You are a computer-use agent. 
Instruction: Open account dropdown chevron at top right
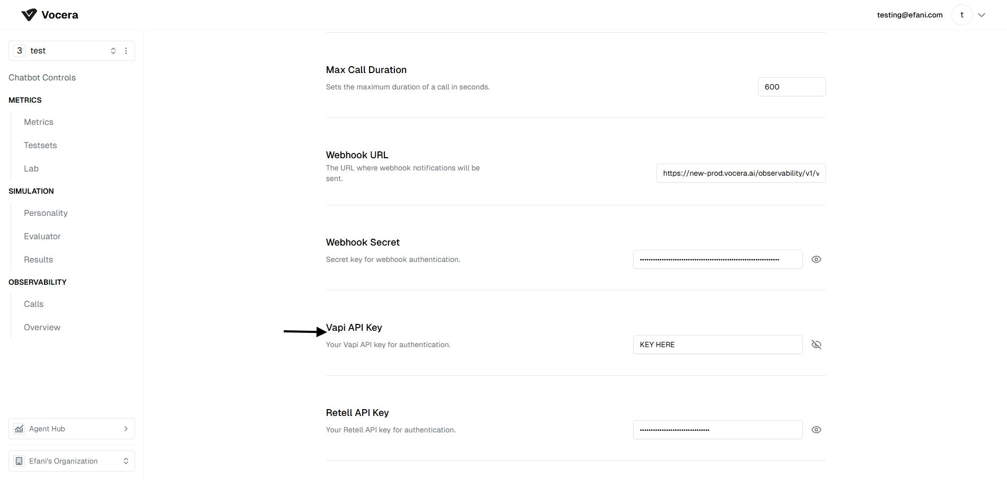point(982,15)
